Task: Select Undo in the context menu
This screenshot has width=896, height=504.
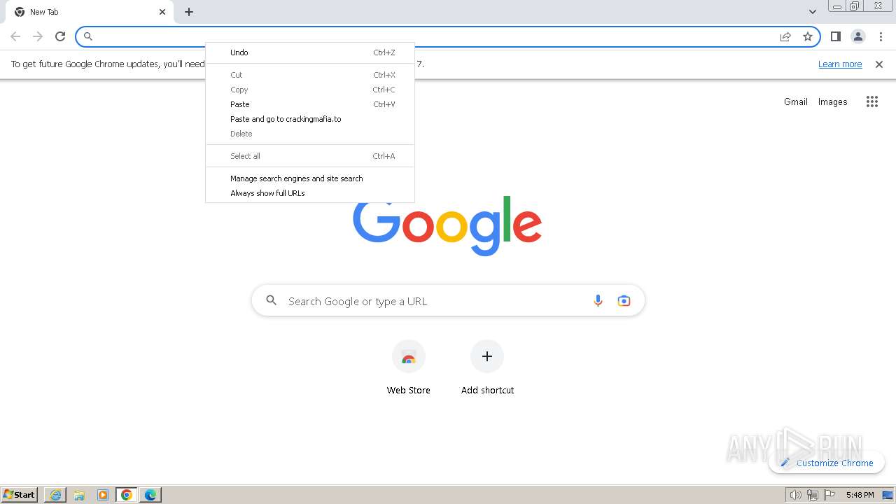Action: (x=310, y=52)
